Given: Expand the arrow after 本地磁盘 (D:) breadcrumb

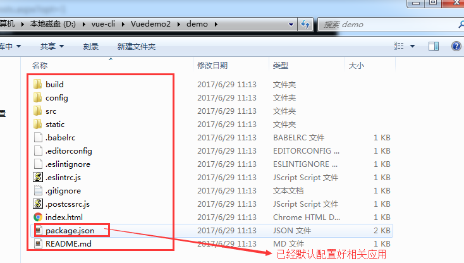Looking at the screenshot, I should (x=84, y=24).
